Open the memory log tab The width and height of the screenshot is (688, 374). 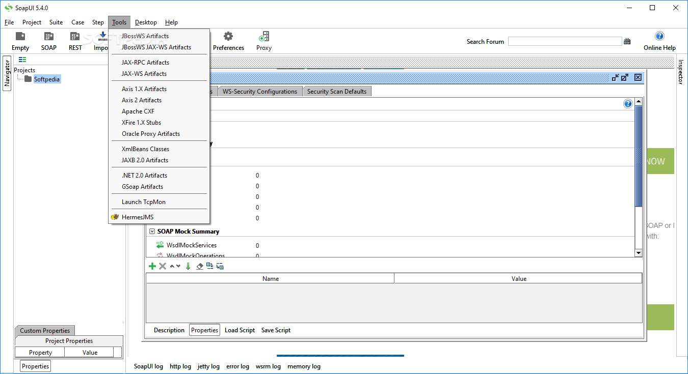point(304,366)
